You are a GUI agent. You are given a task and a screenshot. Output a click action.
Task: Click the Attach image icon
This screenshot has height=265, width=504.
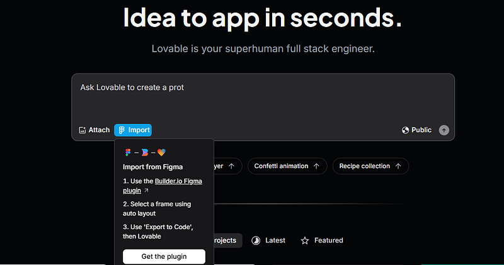tap(83, 130)
